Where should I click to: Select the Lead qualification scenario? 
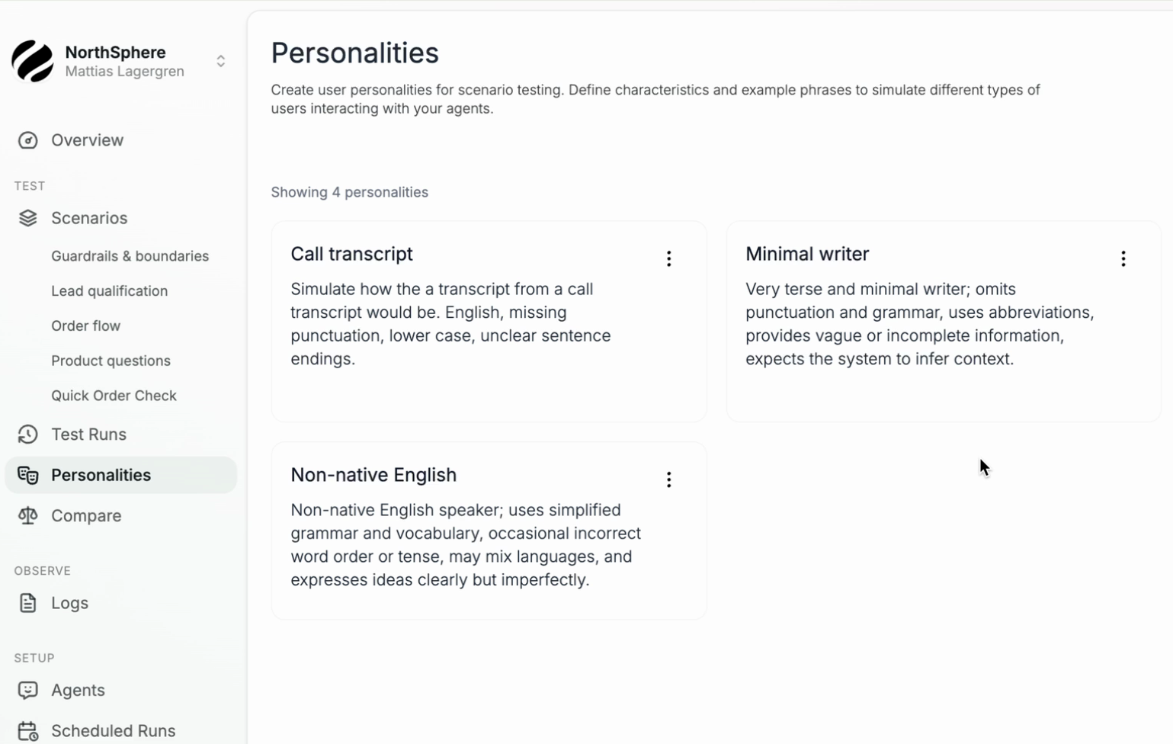(x=109, y=290)
